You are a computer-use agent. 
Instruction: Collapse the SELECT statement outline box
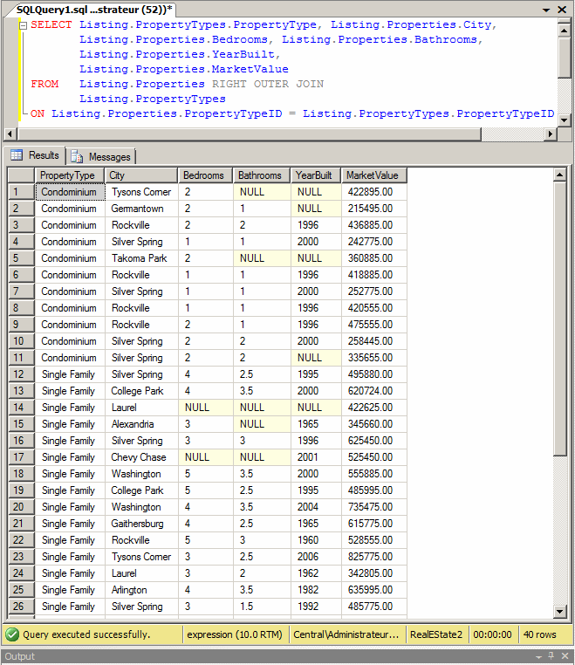point(24,25)
